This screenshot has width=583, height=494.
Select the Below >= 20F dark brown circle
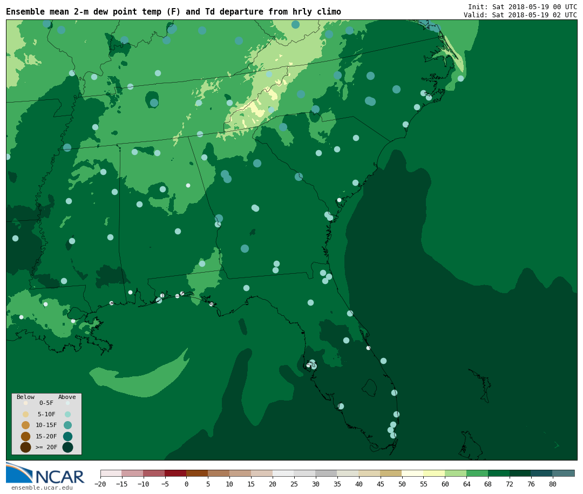click(26, 447)
